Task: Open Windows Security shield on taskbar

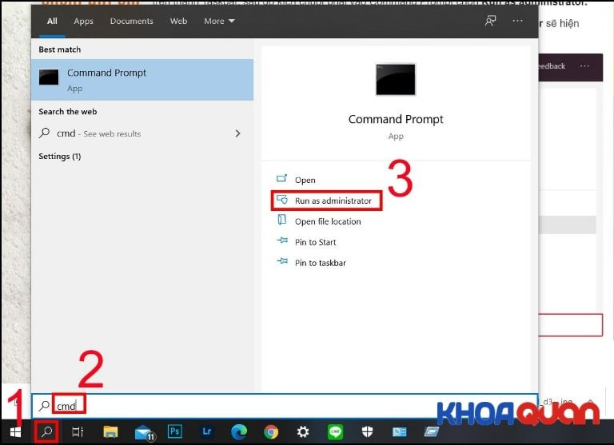Action: [x=367, y=432]
